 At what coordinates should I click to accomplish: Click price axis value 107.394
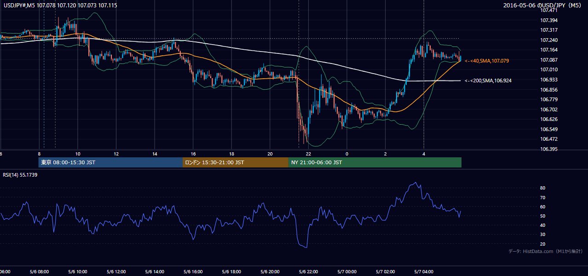549,20
